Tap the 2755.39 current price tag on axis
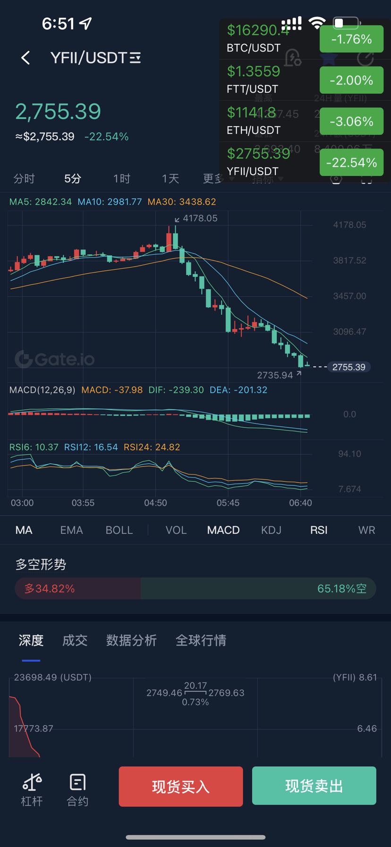Viewport: 391px width, 847px height. pos(348,367)
